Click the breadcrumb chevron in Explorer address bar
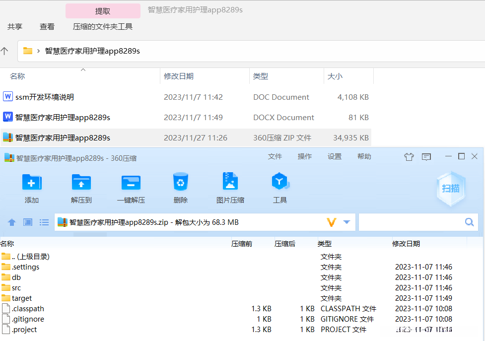The width and height of the screenshot is (485, 341). (38, 51)
